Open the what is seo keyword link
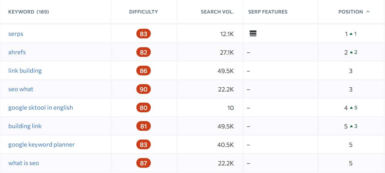Viewport: 385px width, 173px height. pos(24,163)
